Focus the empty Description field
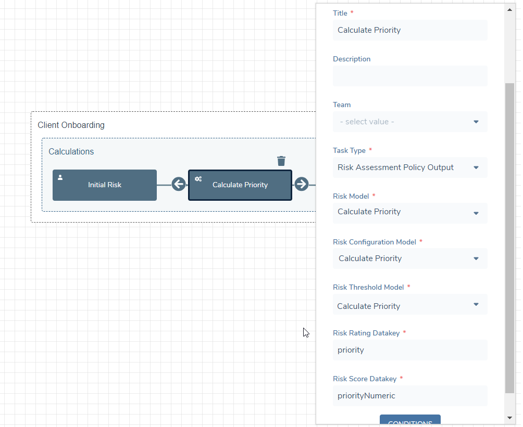The image size is (523, 427). tap(410, 76)
